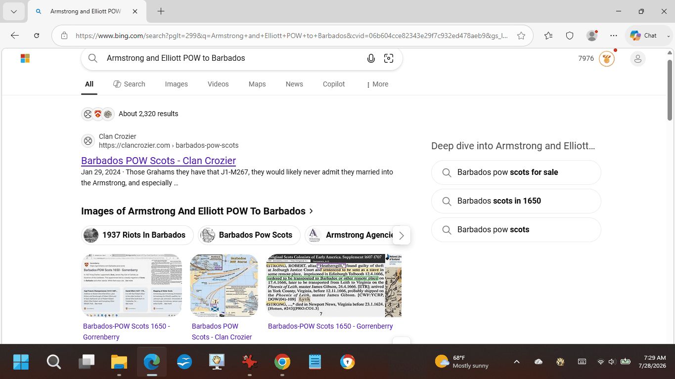Image resolution: width=675 pixels, height=379 pixels.
Task: Select the 1937 Riots In Barbados chip
Action: coord(136,235)
